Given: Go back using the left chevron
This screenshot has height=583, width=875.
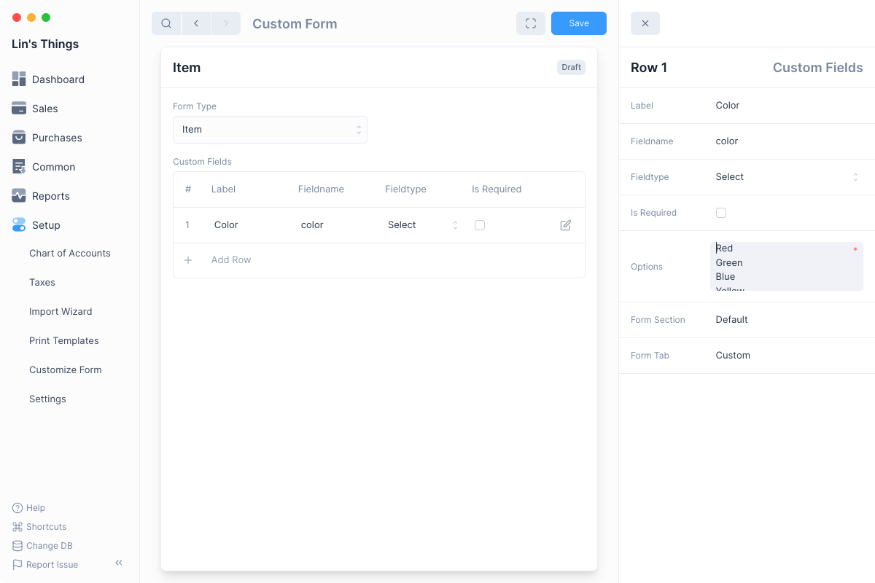Looking at the screenshot, I should (196, 23).
